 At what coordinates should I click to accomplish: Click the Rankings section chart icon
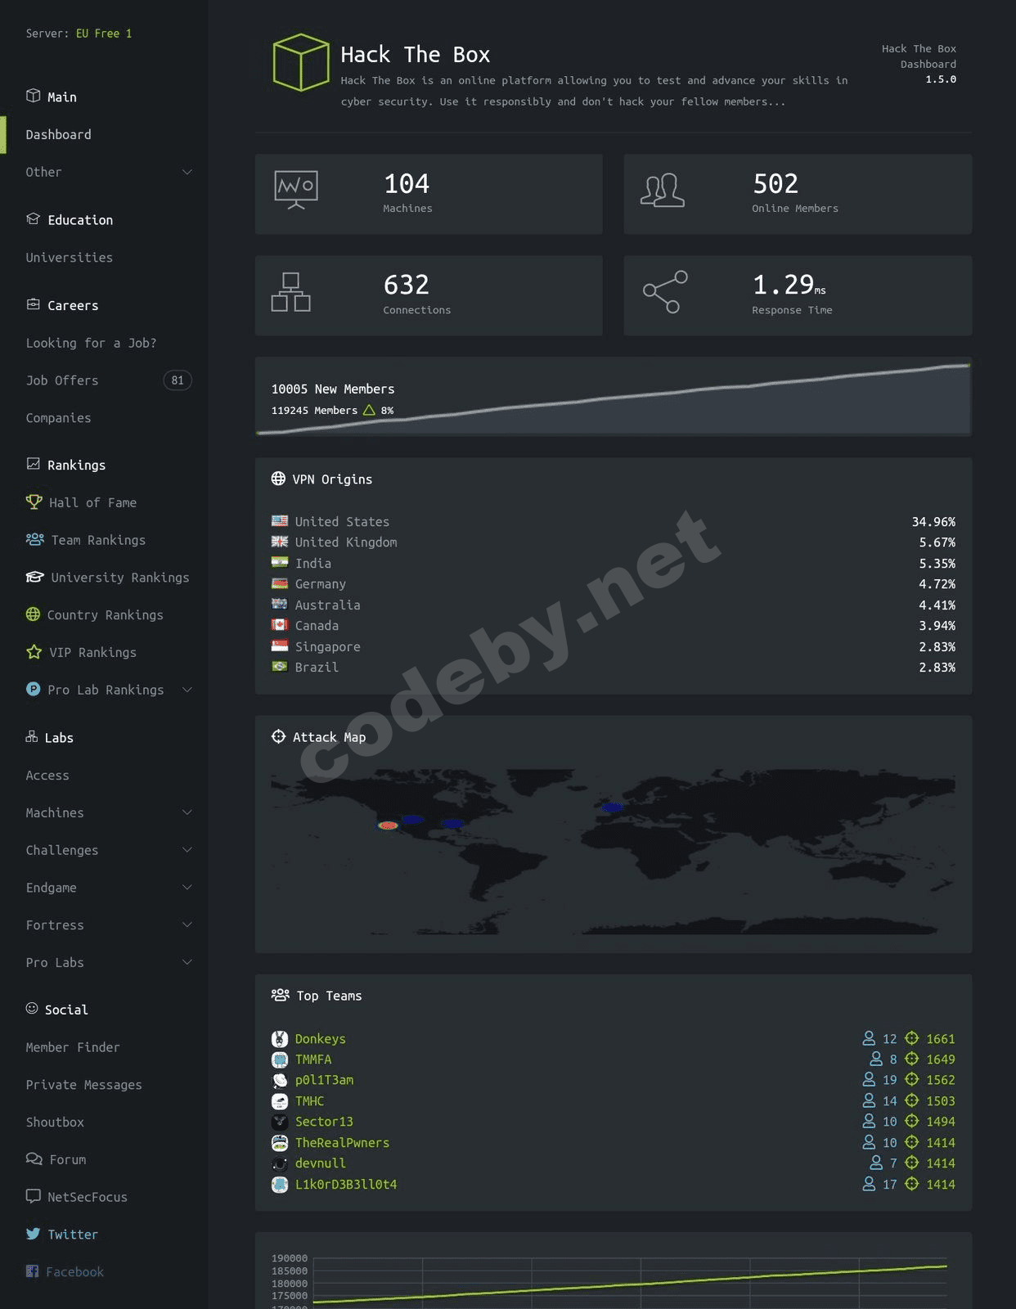pyautogui.click(x=33, y=464)
